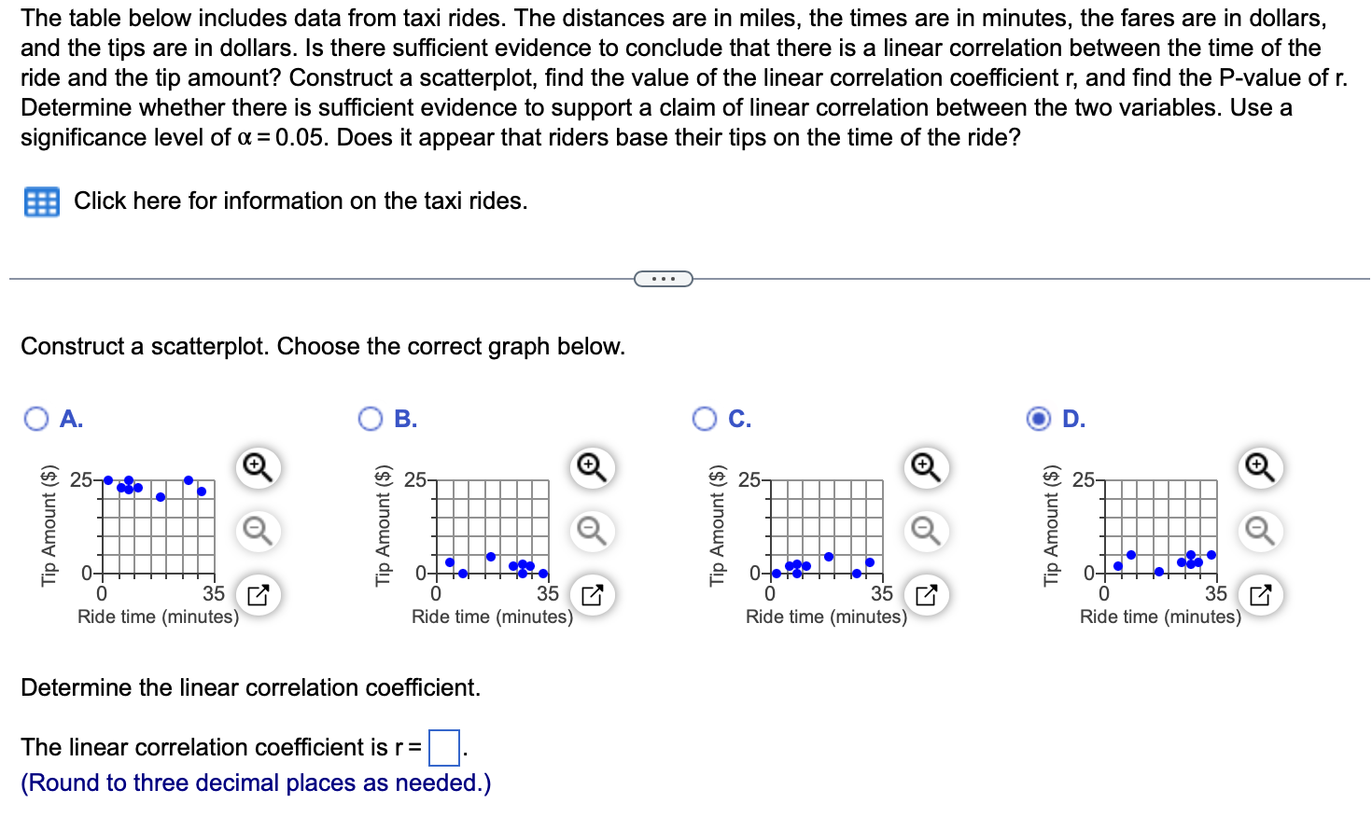Click the correlation coefficient answer box
Viewport: 1372px width, 817px height.
[x=443, y=747]
